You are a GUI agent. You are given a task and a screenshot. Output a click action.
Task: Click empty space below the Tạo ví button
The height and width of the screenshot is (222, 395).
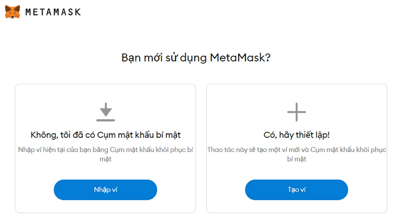(297, 206)
